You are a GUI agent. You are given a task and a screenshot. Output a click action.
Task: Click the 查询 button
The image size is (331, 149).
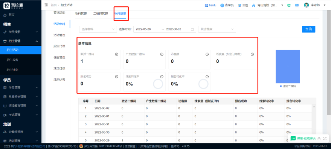[x=309, y=29]
